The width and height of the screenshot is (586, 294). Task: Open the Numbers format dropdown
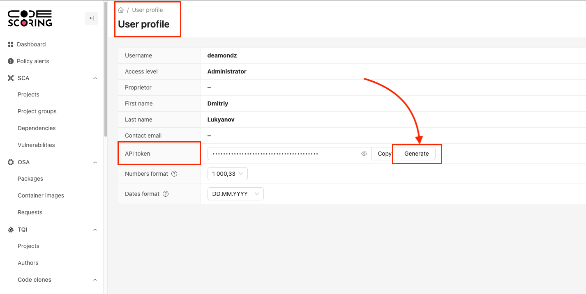[x=227, y=174]
